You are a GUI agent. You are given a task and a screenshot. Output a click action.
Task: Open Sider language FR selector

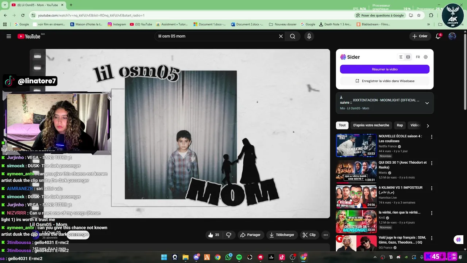[x=418, y=57]
